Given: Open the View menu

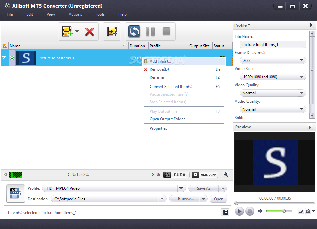Looking at the screenshot, I should (x=51, y=14).
